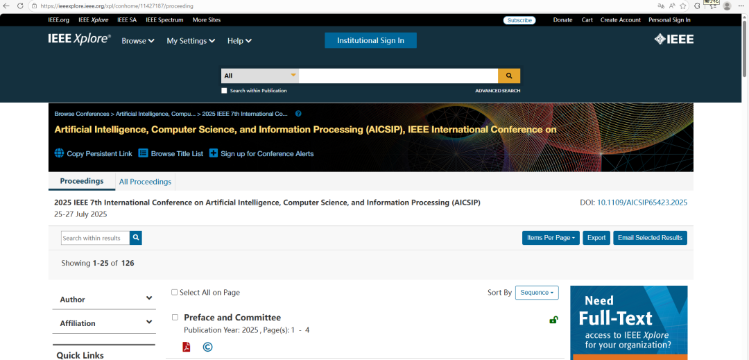749x360 pixels.
Task: Click the page vertical scrollbar thumb
Action: 744,49
